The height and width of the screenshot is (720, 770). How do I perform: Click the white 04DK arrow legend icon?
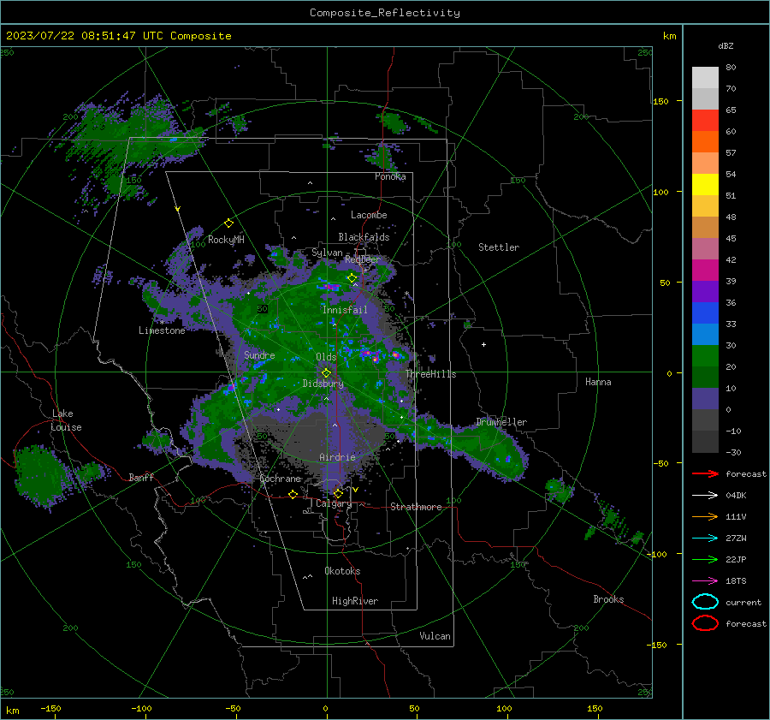coord(705,495)
